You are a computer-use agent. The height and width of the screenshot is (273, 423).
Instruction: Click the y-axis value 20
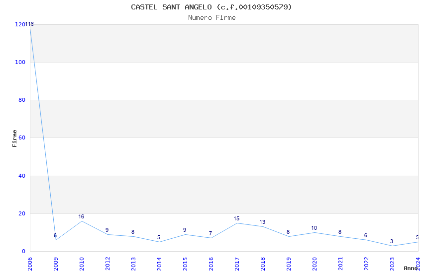(x=22, y=213)
